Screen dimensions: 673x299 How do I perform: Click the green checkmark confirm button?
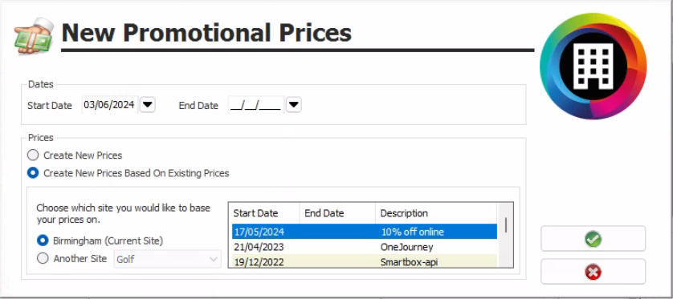pos(593,239)
